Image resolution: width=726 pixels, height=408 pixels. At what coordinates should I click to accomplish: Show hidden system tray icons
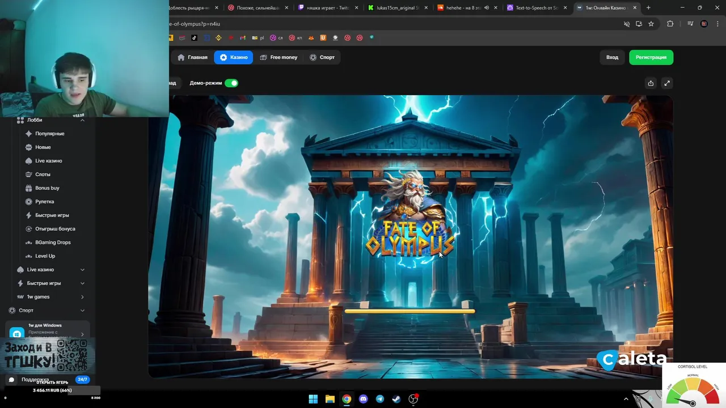point(626,399)
